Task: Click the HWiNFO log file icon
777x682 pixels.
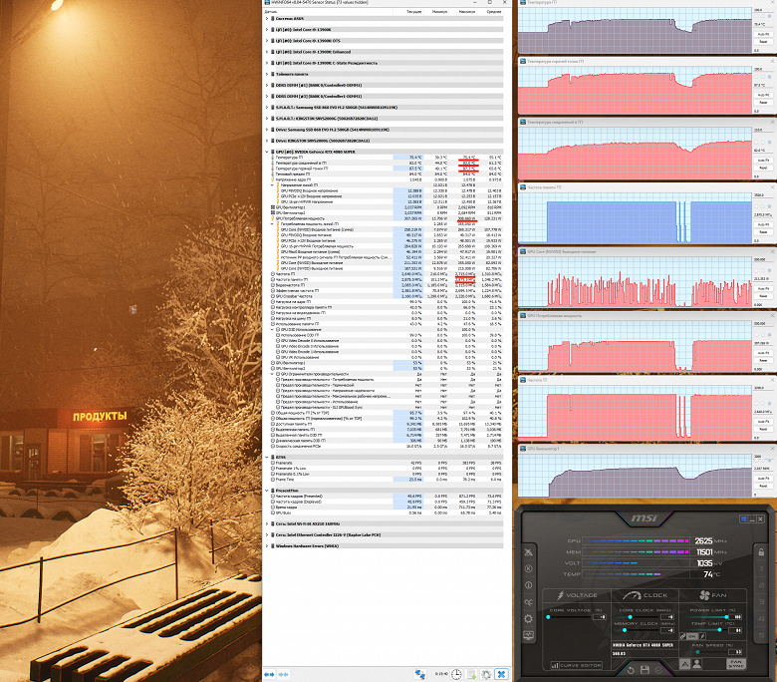Action: pyautogui.click(x=471, y=674)
